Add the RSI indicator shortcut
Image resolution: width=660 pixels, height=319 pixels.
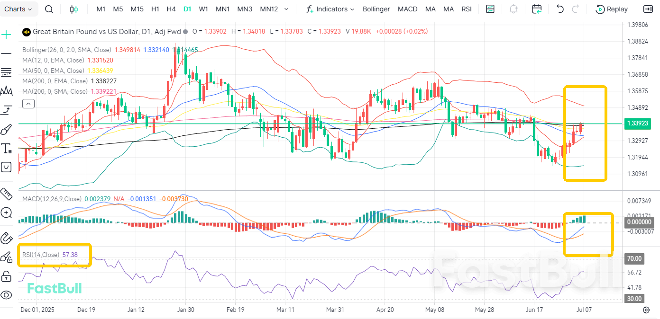pyautogui.click(x=467, y=9)
